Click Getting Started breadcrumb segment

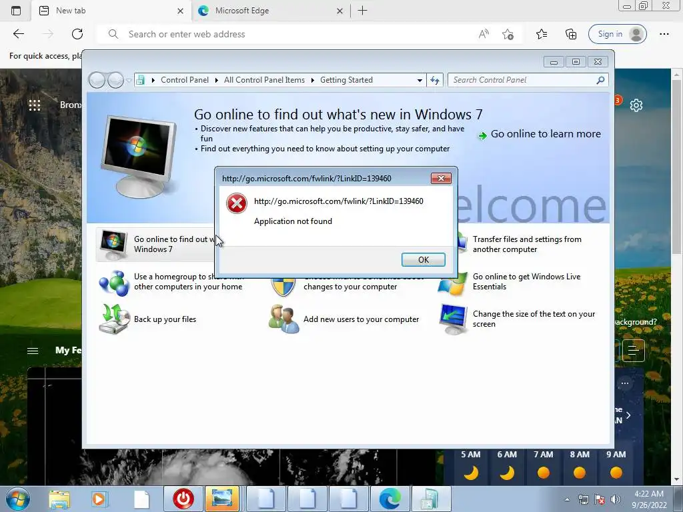(x=346, y=80)
